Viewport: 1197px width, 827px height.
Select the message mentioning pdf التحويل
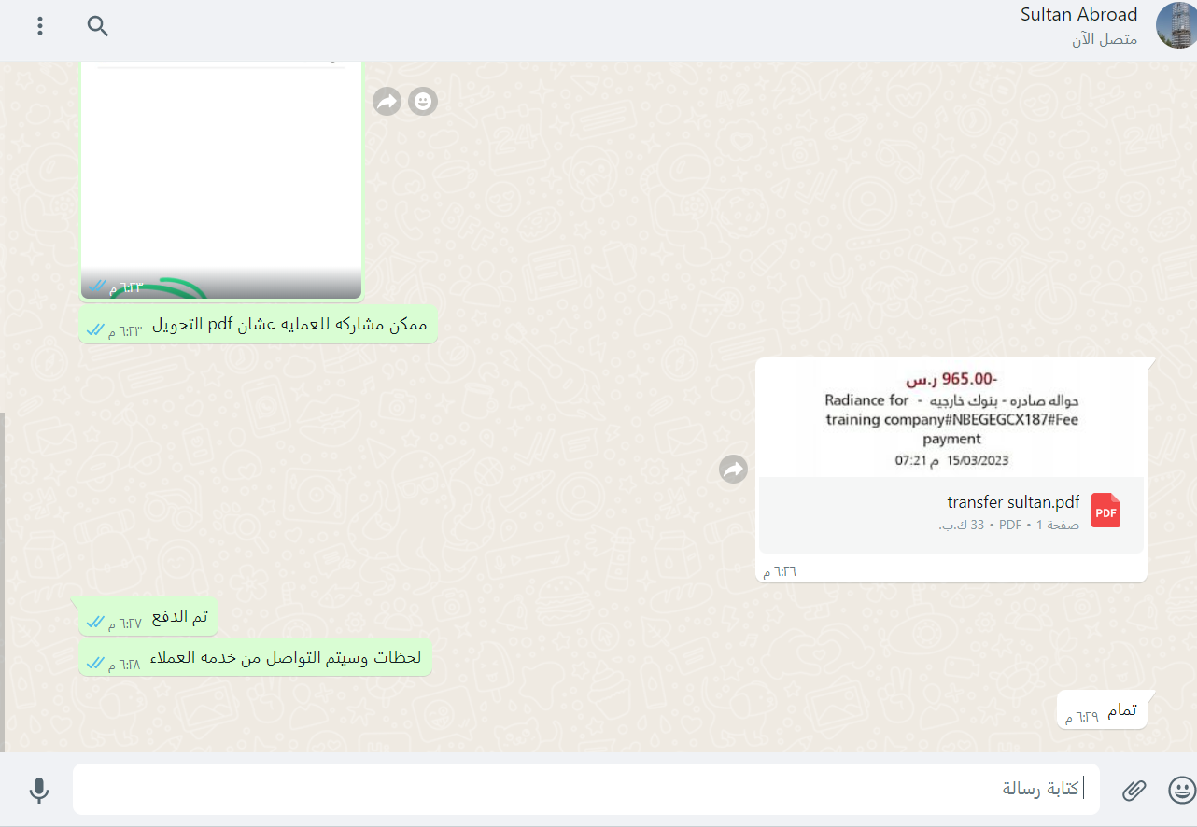click(259, 325)
